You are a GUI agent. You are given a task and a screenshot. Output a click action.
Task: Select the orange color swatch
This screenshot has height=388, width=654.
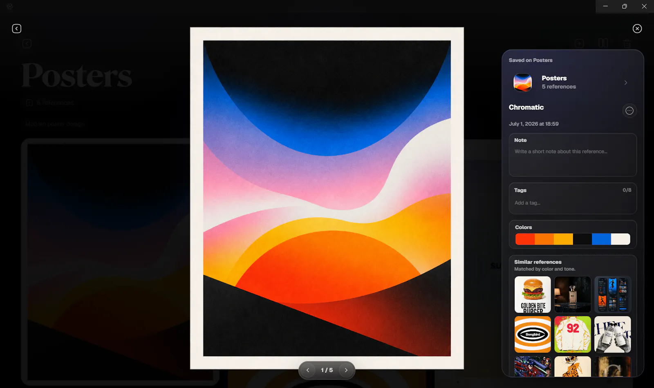click(544, 239)
